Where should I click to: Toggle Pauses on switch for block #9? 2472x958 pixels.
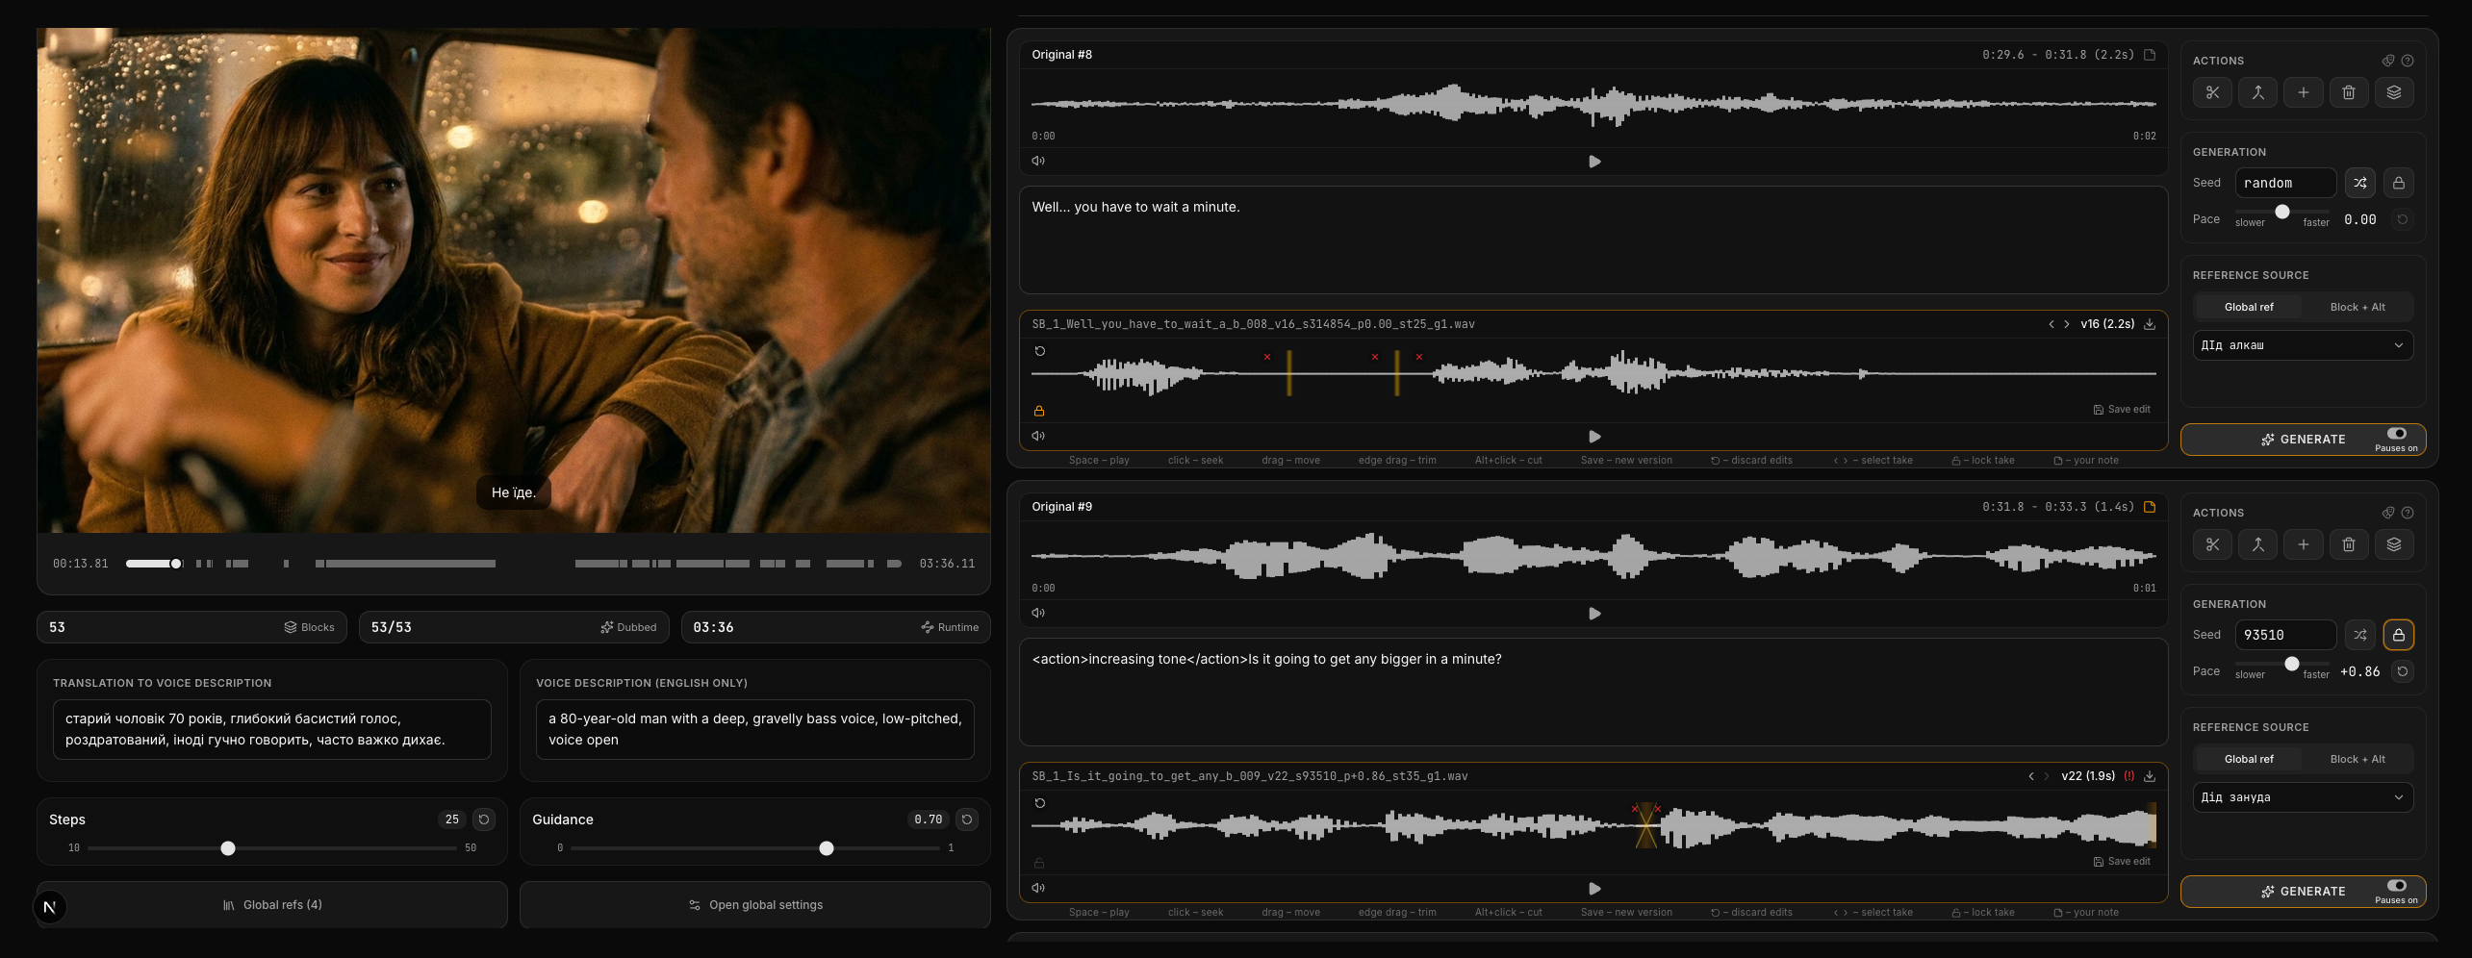click(x=2396, y=886)
